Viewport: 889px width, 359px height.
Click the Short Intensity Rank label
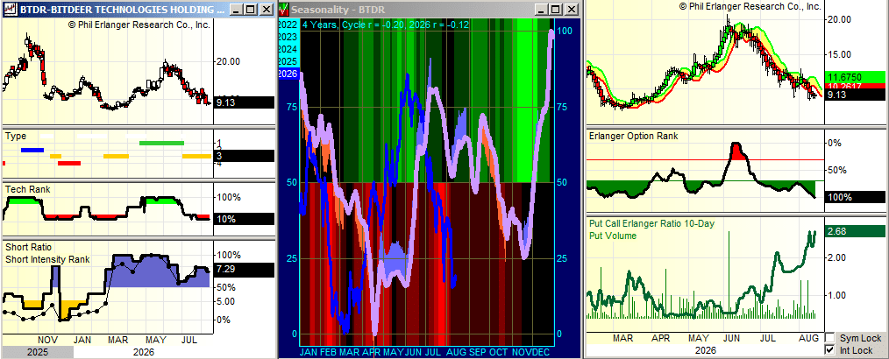click(x=47, y=259)
